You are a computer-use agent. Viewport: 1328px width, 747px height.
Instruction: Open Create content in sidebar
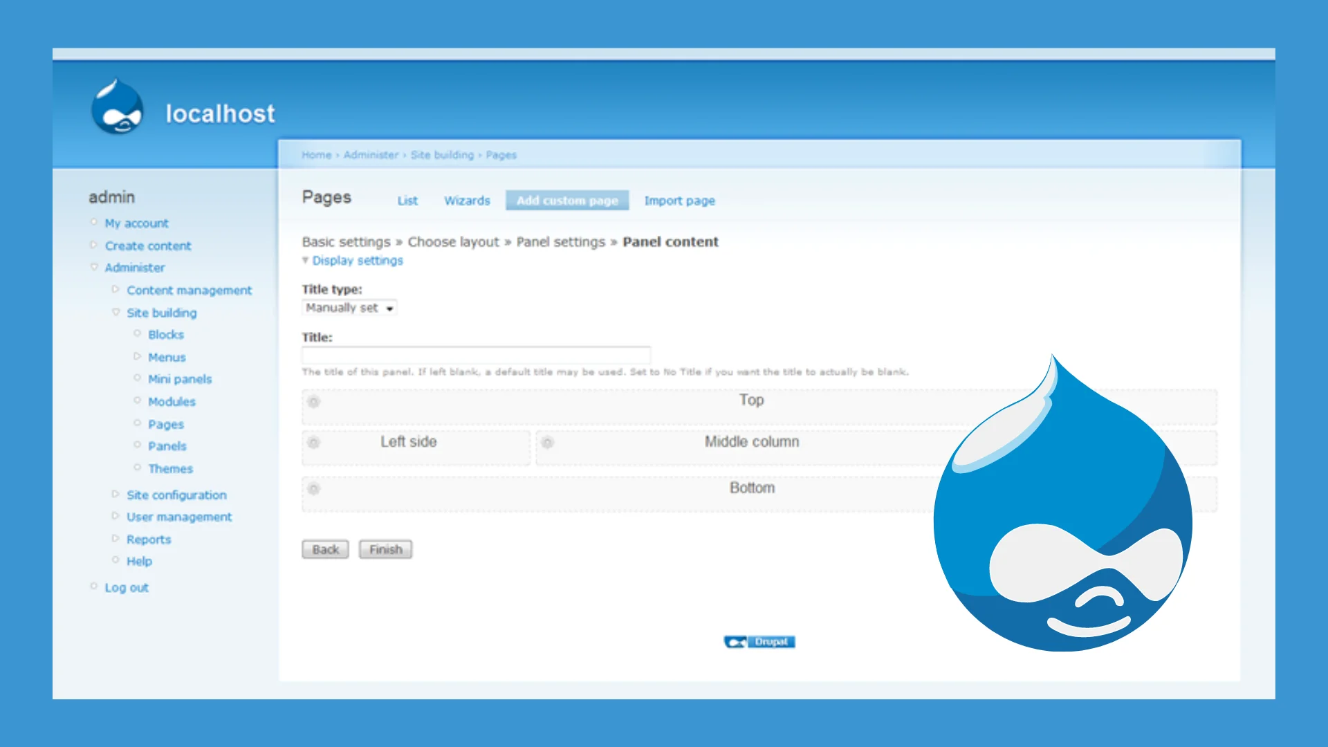pos(148,246)
